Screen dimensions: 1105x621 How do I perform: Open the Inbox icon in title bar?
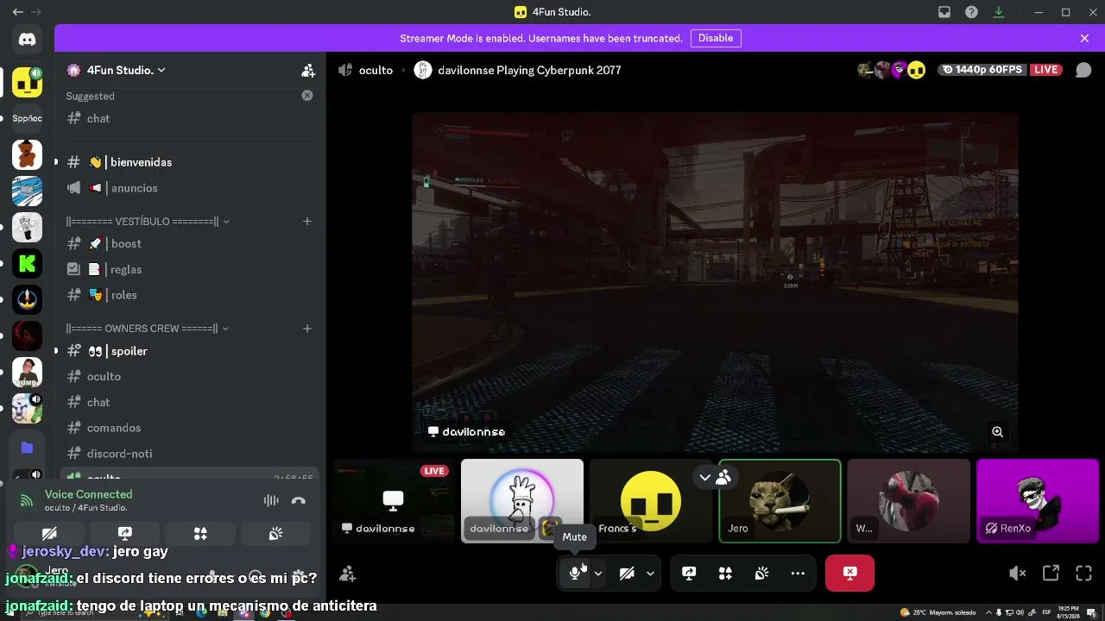[x=944, y=12]
